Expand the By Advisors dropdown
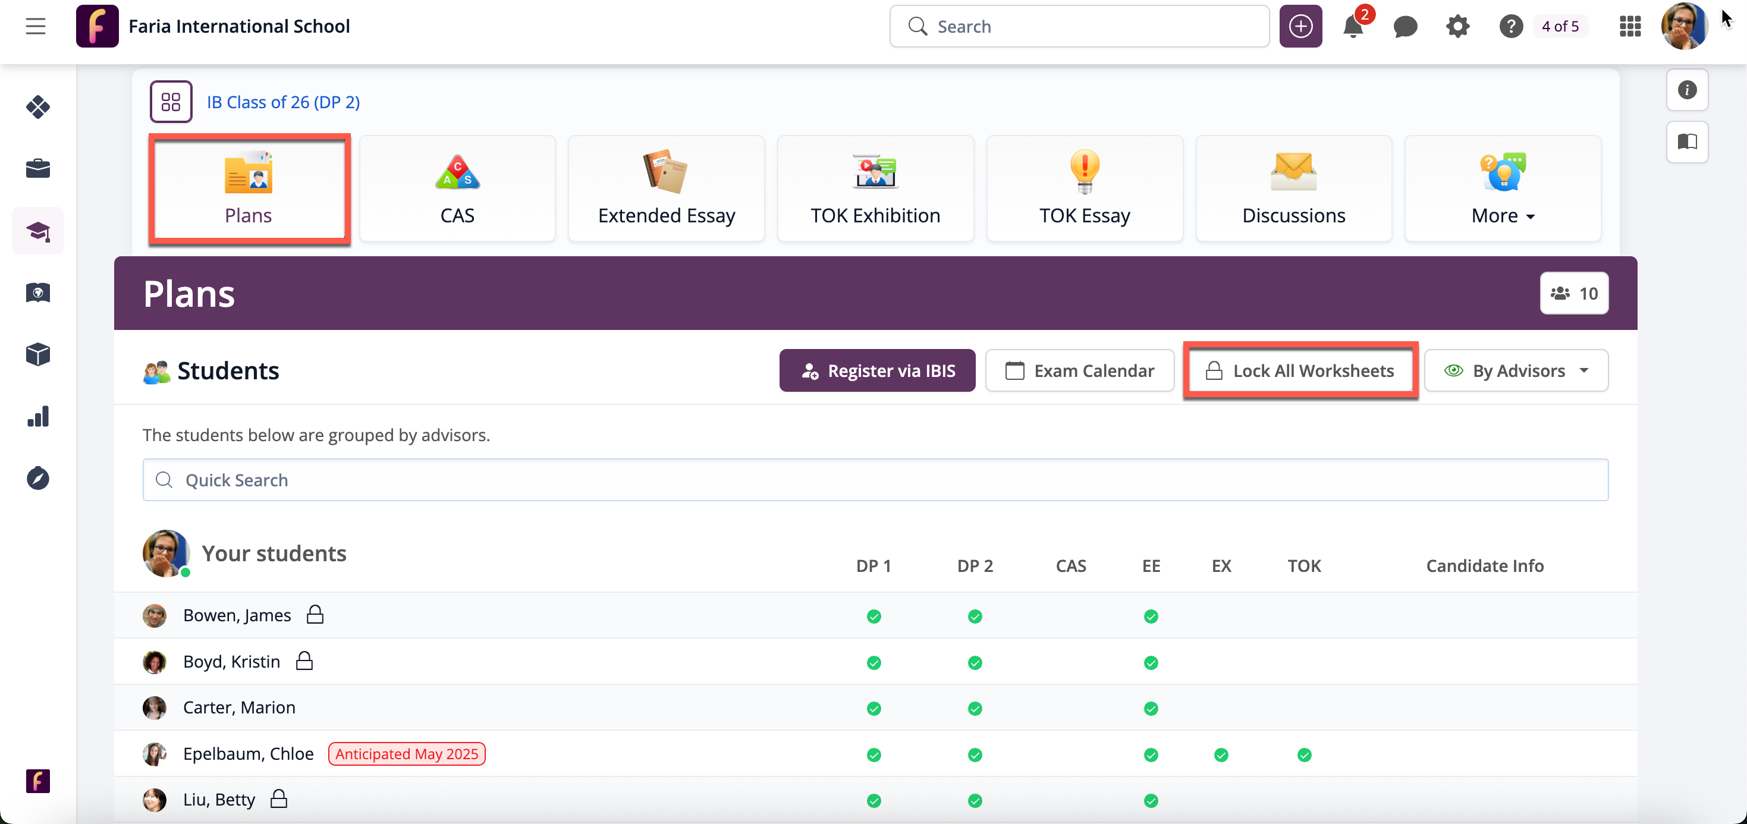The height and width of the screenshot is (824, 1747). [1516, 370]
